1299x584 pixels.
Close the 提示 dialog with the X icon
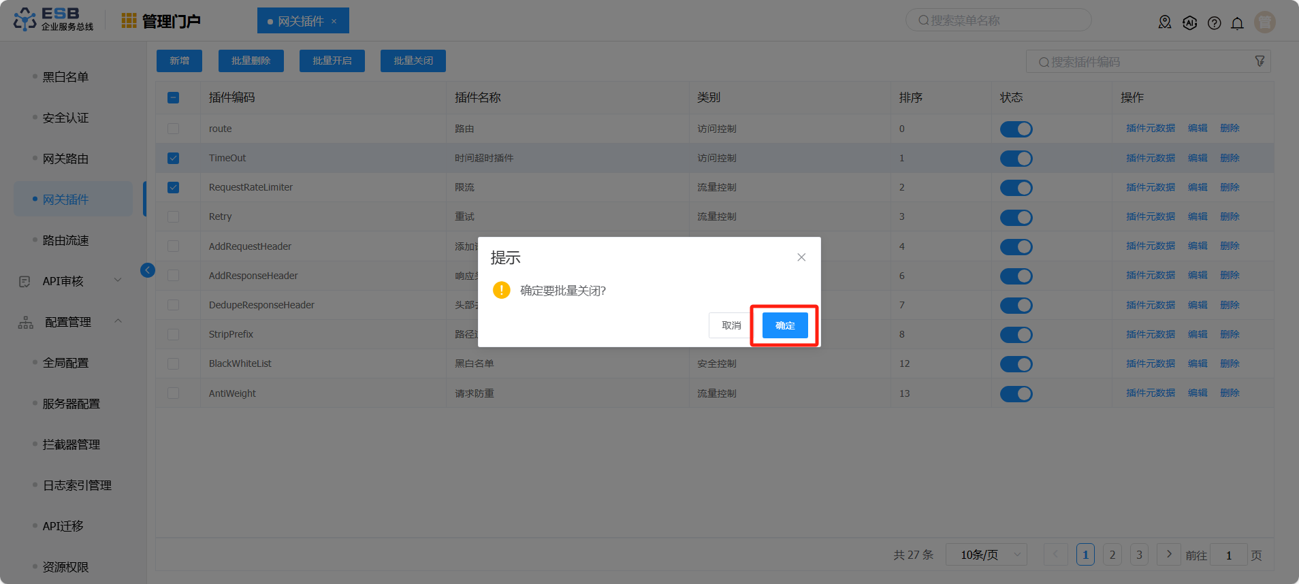(x=801, y=257)
